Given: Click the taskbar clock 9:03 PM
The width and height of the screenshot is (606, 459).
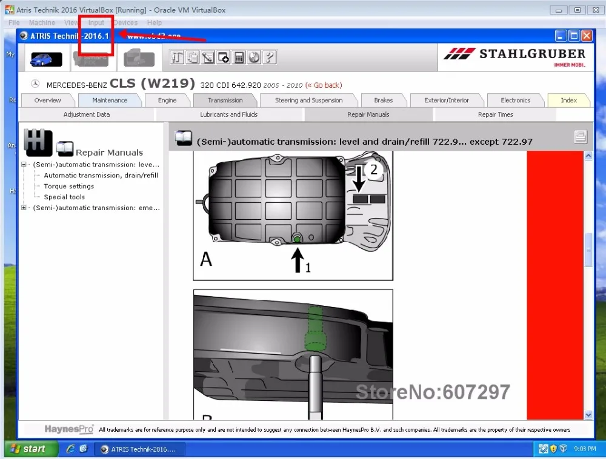Looking at the screenshot, I should click(585, 449).
